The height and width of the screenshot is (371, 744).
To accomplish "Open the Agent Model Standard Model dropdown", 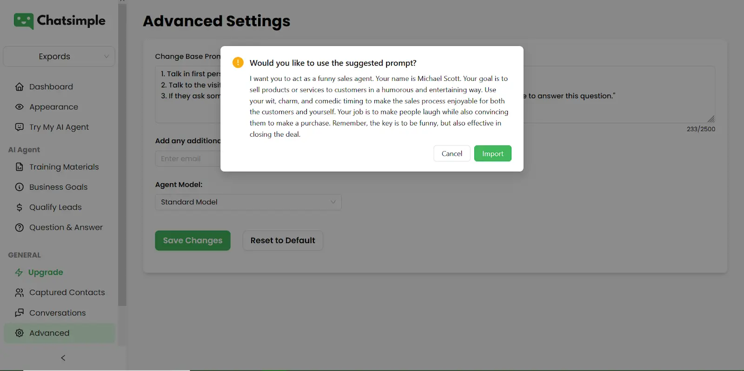I will point(248,202).
